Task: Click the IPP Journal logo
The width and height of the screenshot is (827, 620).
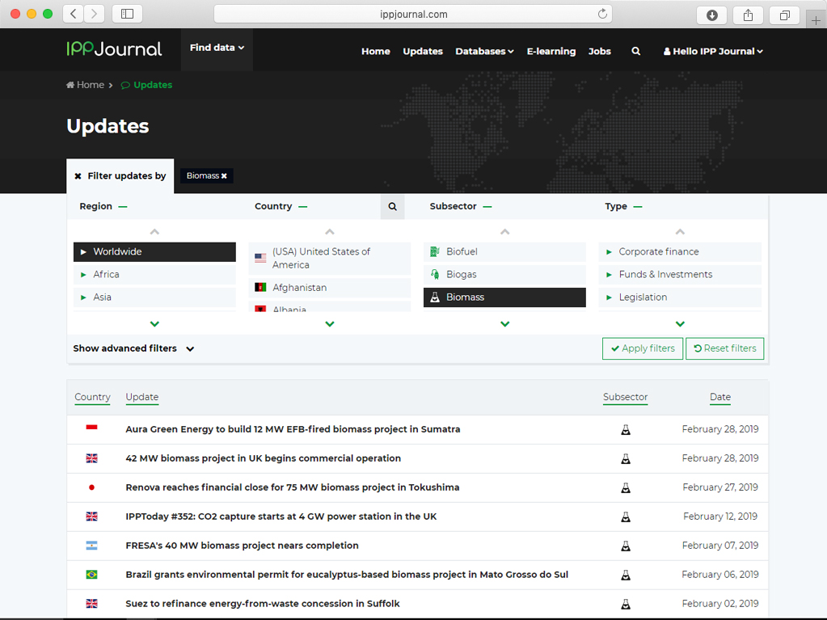Action: click(x=114, y=49)
